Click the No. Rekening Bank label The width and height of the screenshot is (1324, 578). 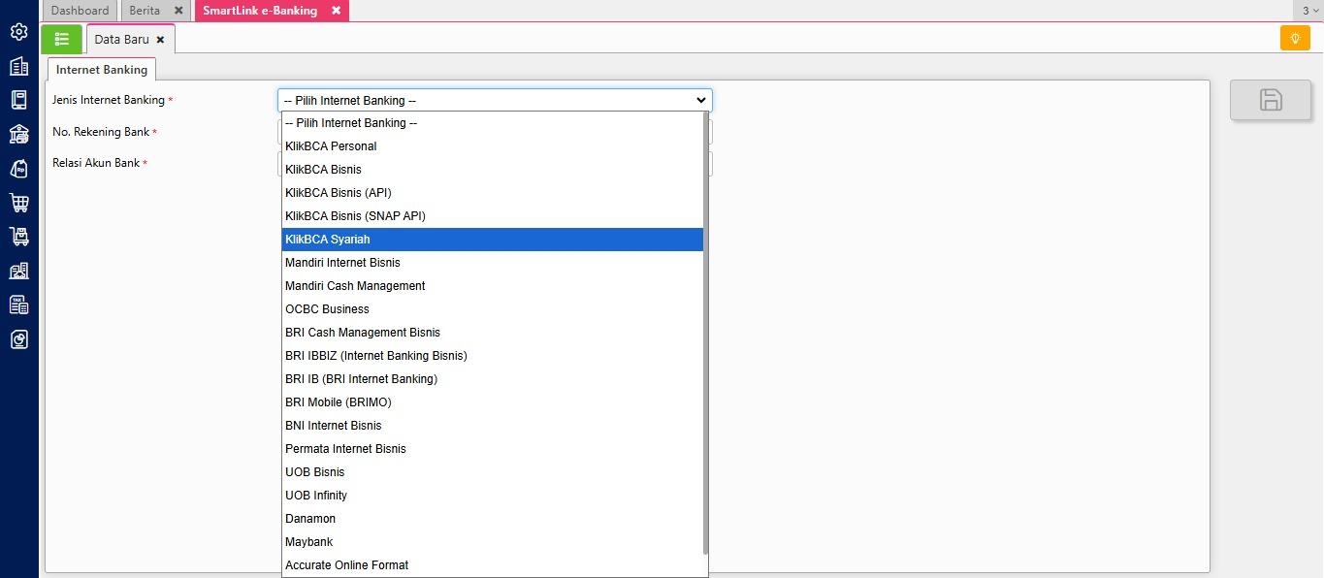(101, 132)
